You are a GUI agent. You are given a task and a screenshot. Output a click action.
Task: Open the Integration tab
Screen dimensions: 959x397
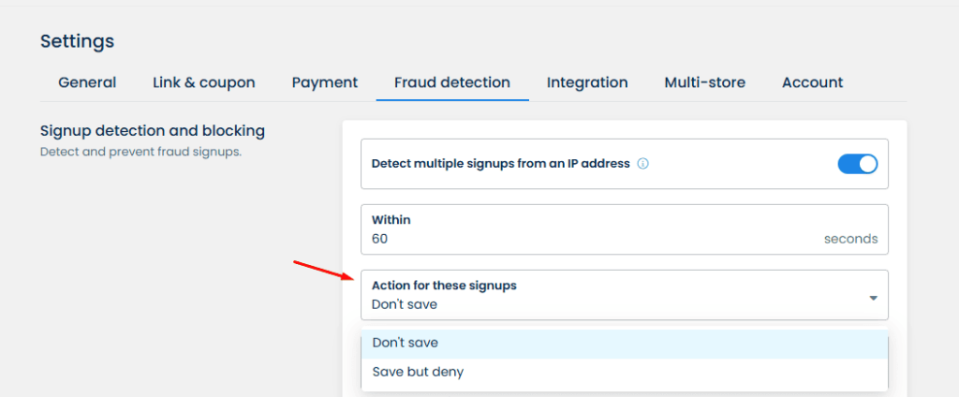587,82
